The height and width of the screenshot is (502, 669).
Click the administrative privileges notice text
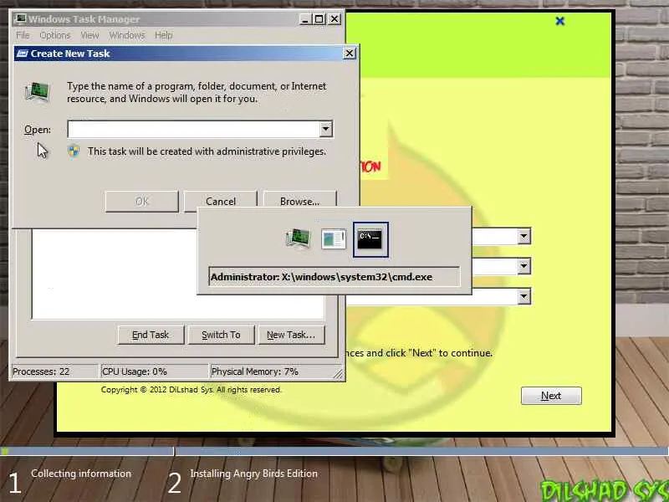click(x=207, y=151)
